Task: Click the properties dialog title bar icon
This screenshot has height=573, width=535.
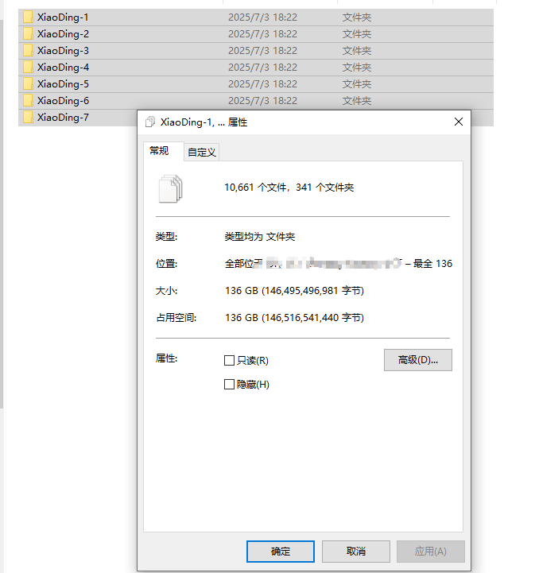Action: coord(150,122)
